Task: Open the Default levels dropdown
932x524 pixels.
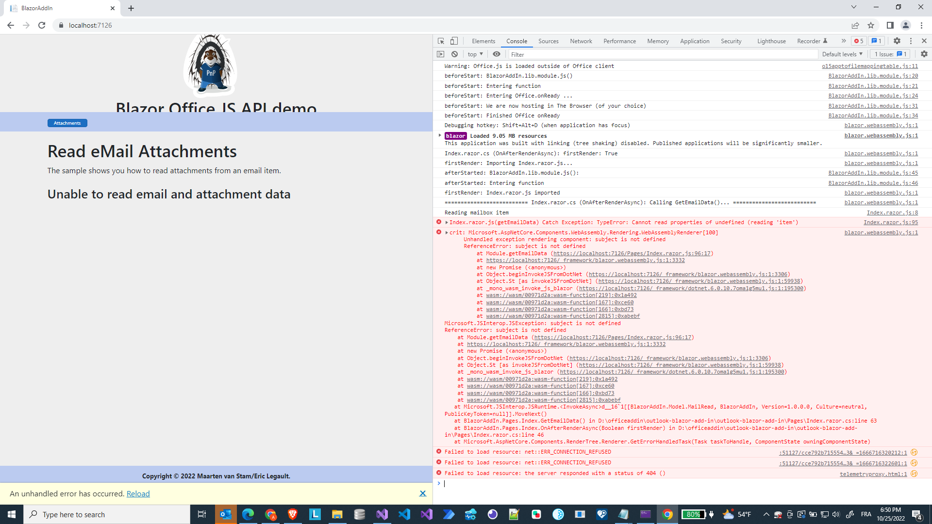Action: 842,54
